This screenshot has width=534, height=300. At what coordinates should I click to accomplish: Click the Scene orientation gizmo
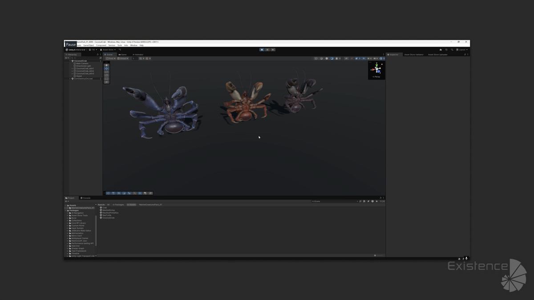pyautogui.click(x=377, y=69)
